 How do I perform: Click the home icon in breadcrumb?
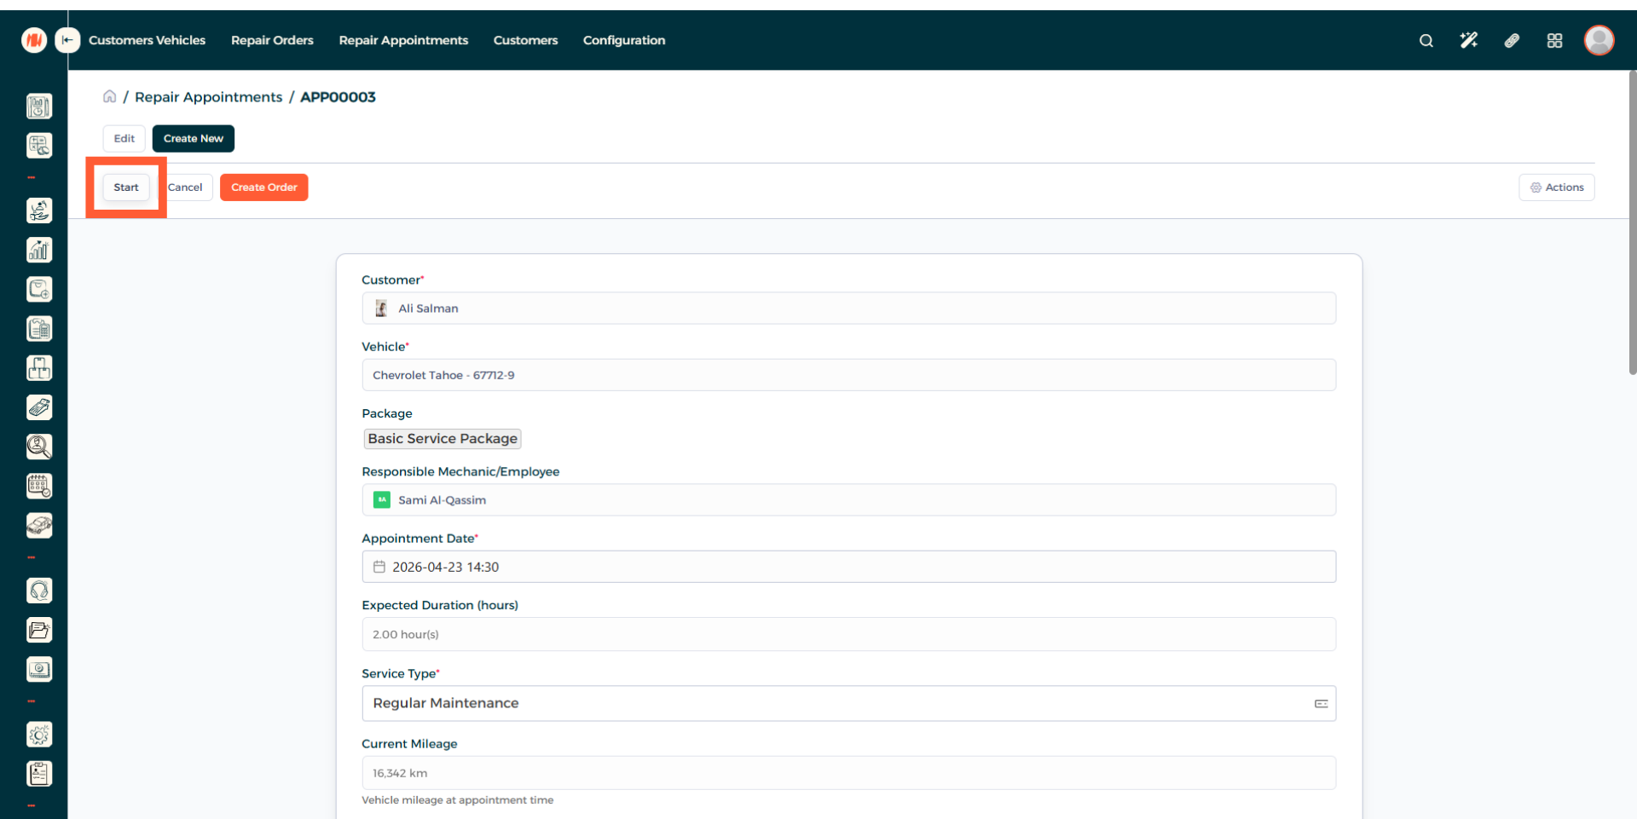pyautogui.click(x=109, y=96)
